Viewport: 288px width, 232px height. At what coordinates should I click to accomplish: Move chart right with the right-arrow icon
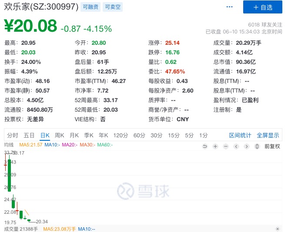point(247,146)
